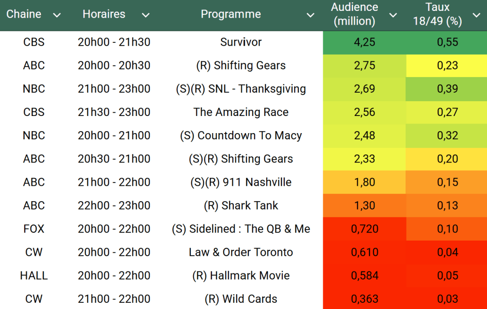This screenshot has height=309, width=487.
Task: Select the 0,39 green rating cell
Action: [447, 89]
